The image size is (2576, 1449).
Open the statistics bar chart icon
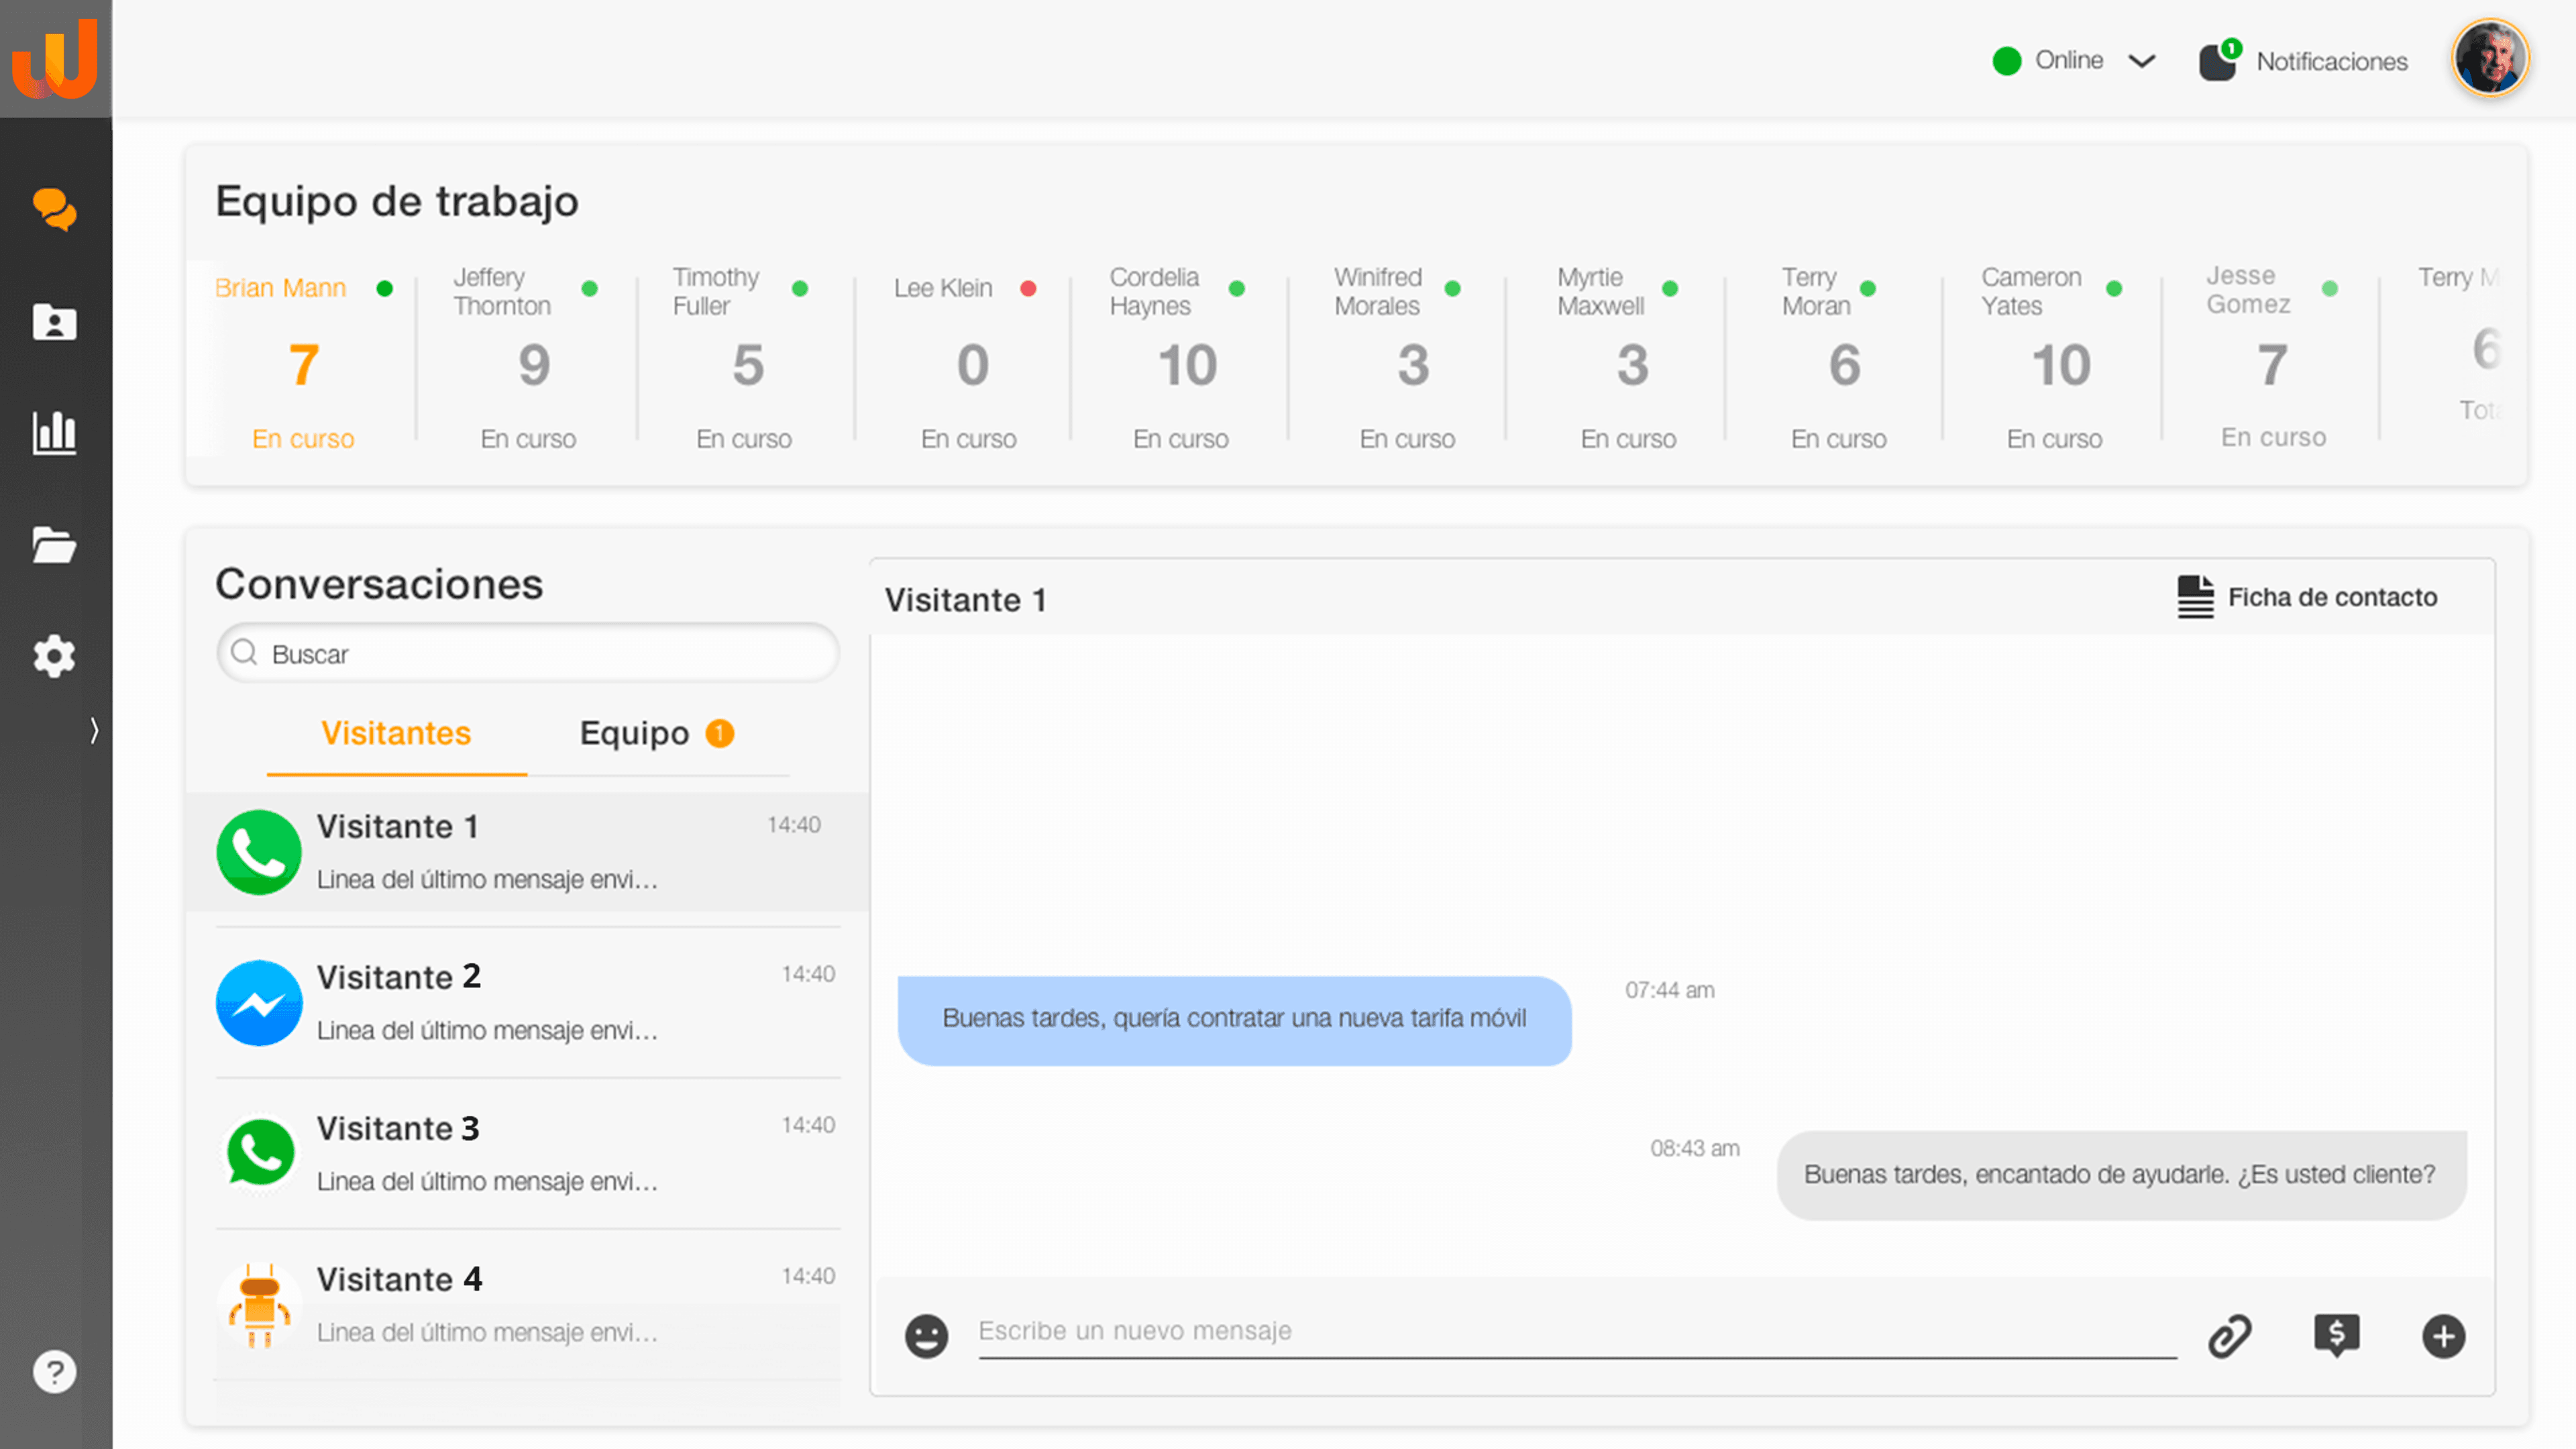click(54, 432)
